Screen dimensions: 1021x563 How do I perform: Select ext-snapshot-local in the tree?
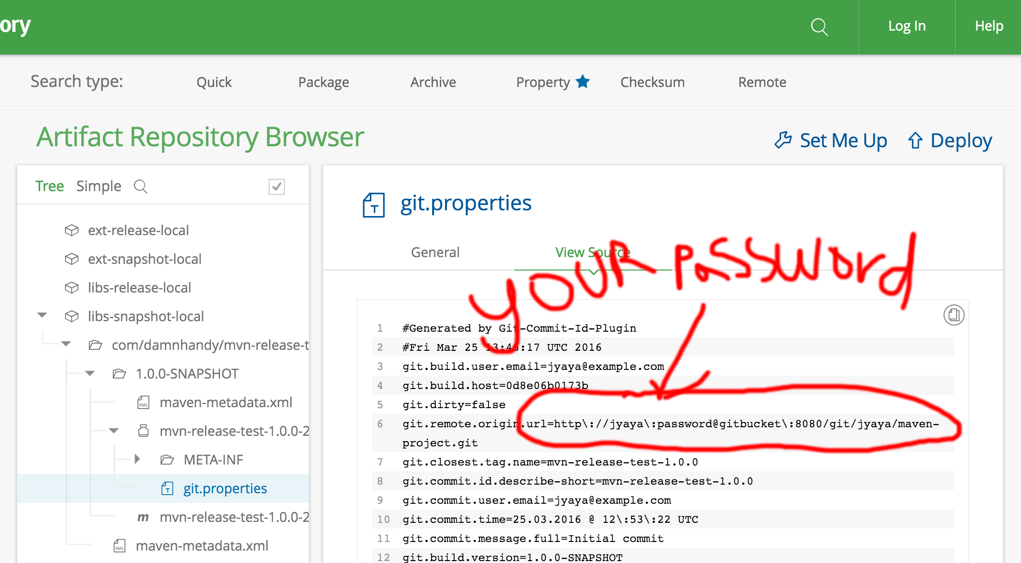click(x=145, y=259)
